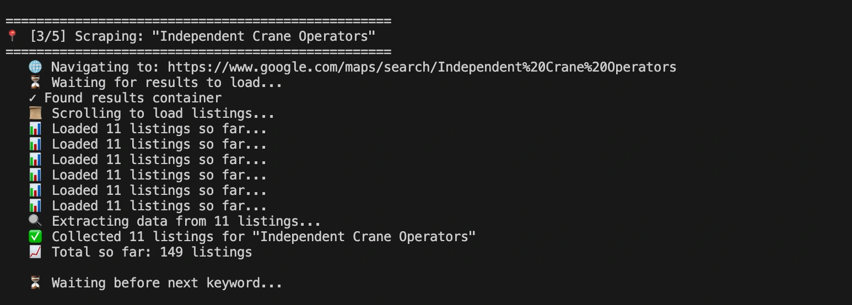Click the last bar chart icon
Viewport: 852px width, 305px height.
pos(35,206)
